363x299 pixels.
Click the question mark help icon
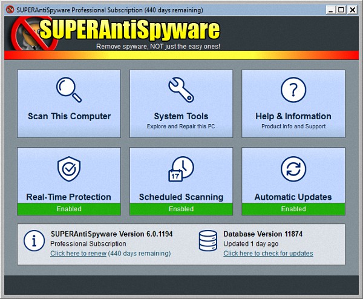point(293,90)
